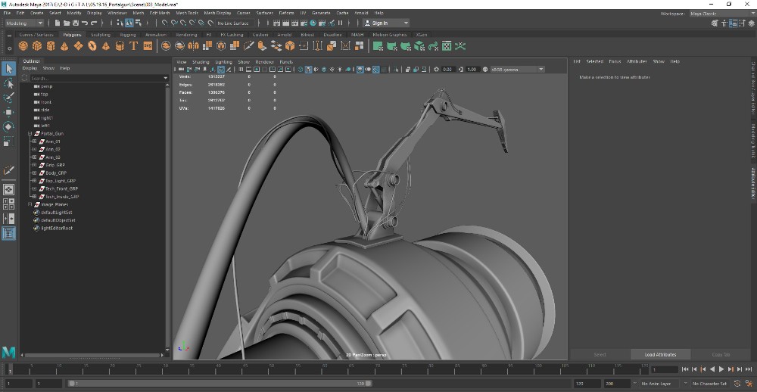
Task: Expand the Arm_01 group
Action: (x=34, y=142)
